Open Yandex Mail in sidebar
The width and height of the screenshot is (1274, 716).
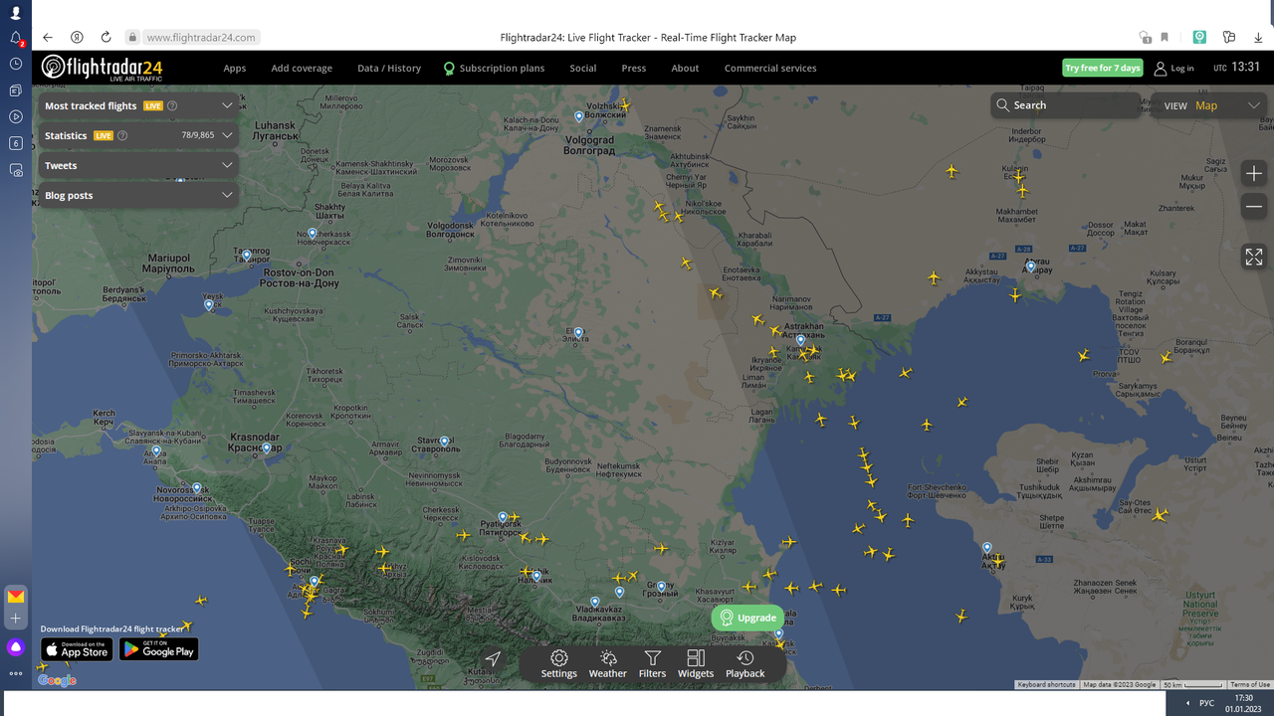[x=16, y=597]
